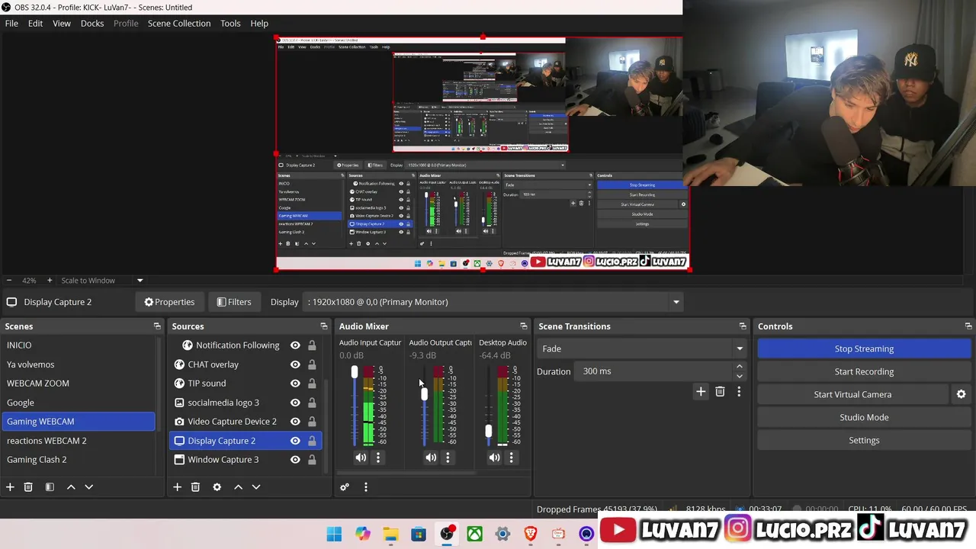Viewport: 976px width, 549px height.
Task: Float the Audio Mixer dock icon
Action: point(523,326)
